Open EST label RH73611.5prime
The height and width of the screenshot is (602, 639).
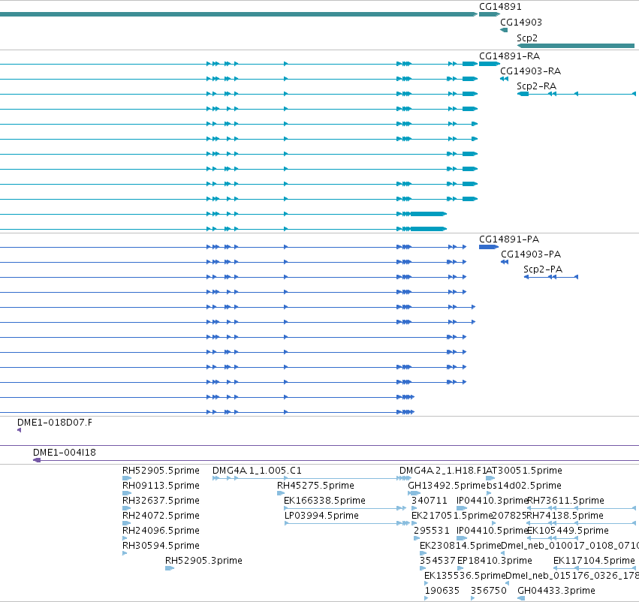pyautogui.click(x=566, y=501)
